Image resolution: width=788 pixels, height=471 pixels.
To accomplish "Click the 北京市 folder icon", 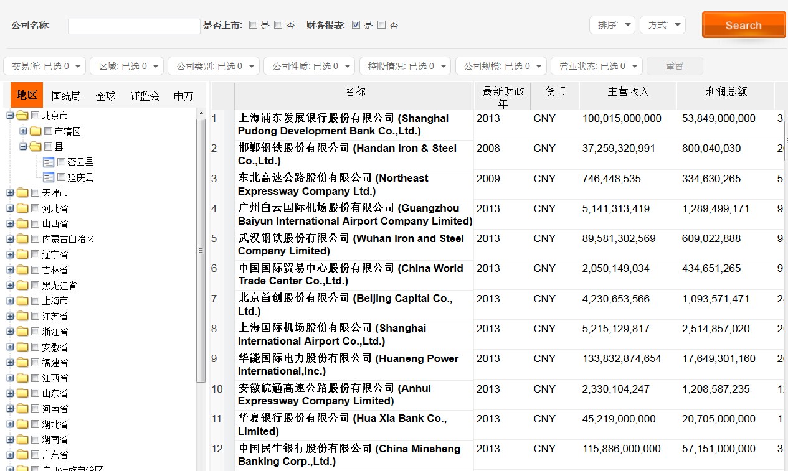I will (x=22, y=116).
